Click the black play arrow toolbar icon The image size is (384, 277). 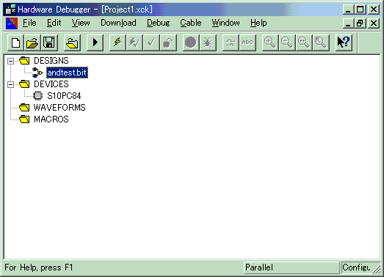click(x=95, y=43)
